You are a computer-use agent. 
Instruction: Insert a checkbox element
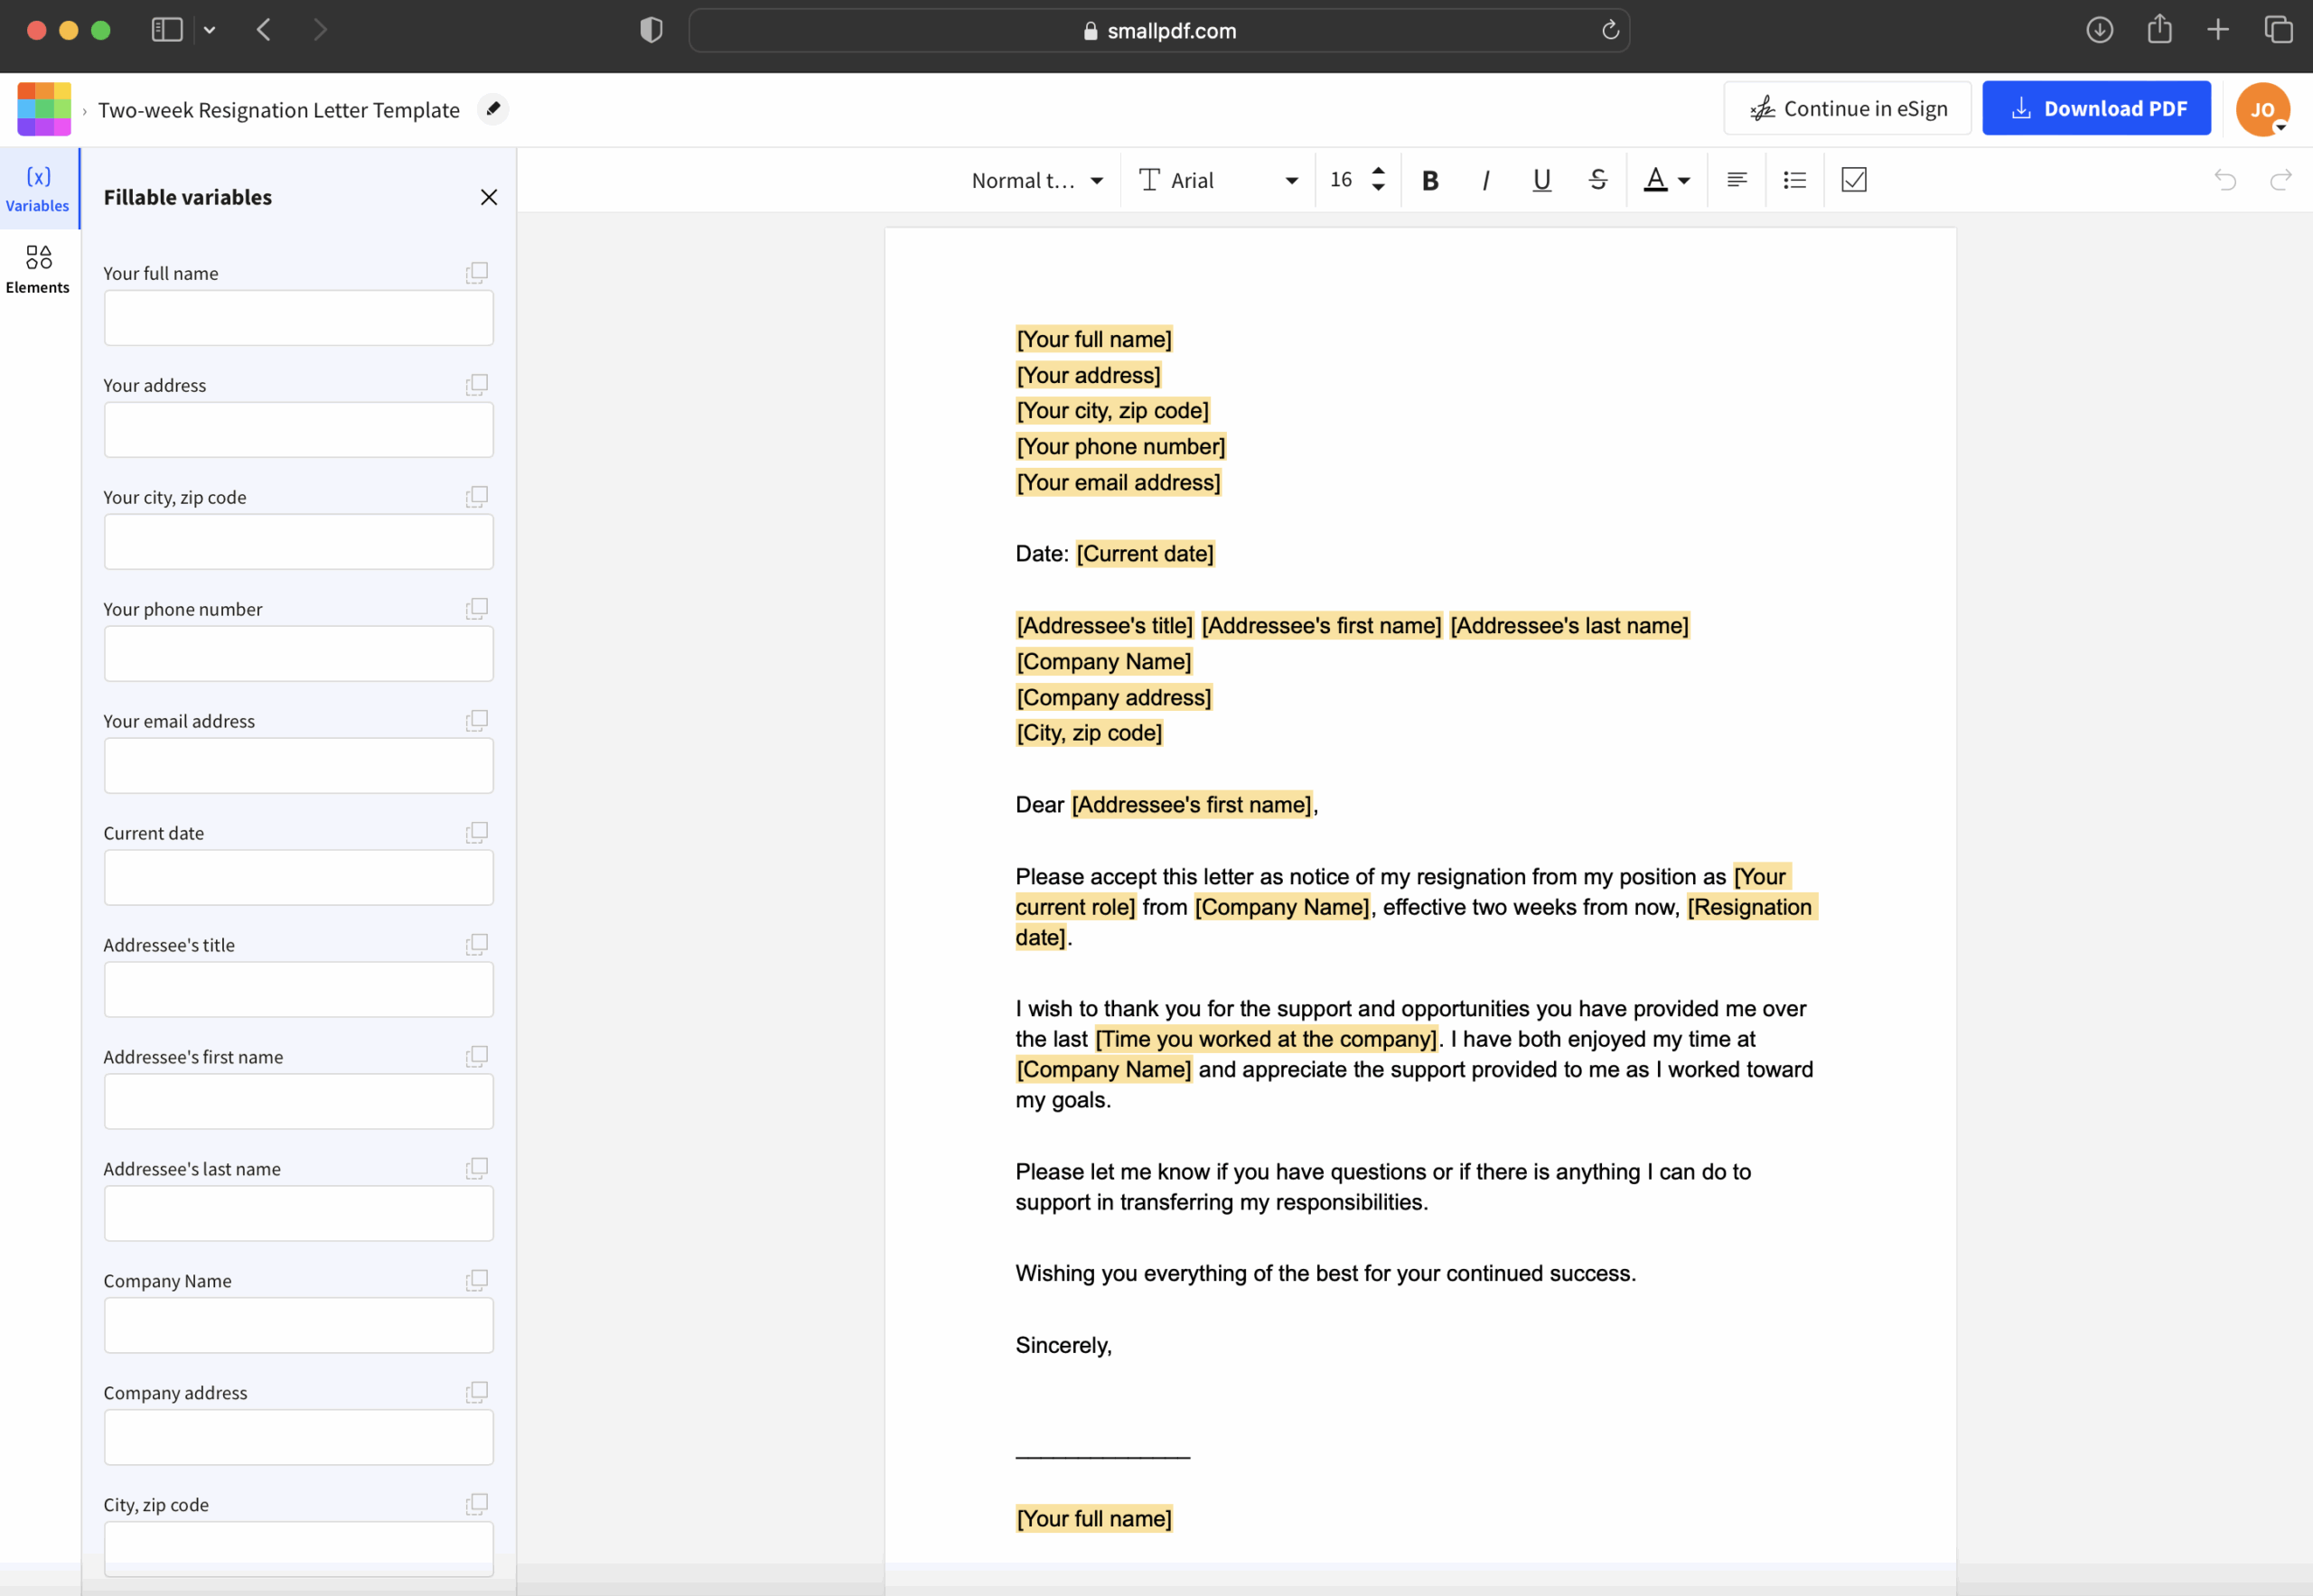coord(1853,180)
